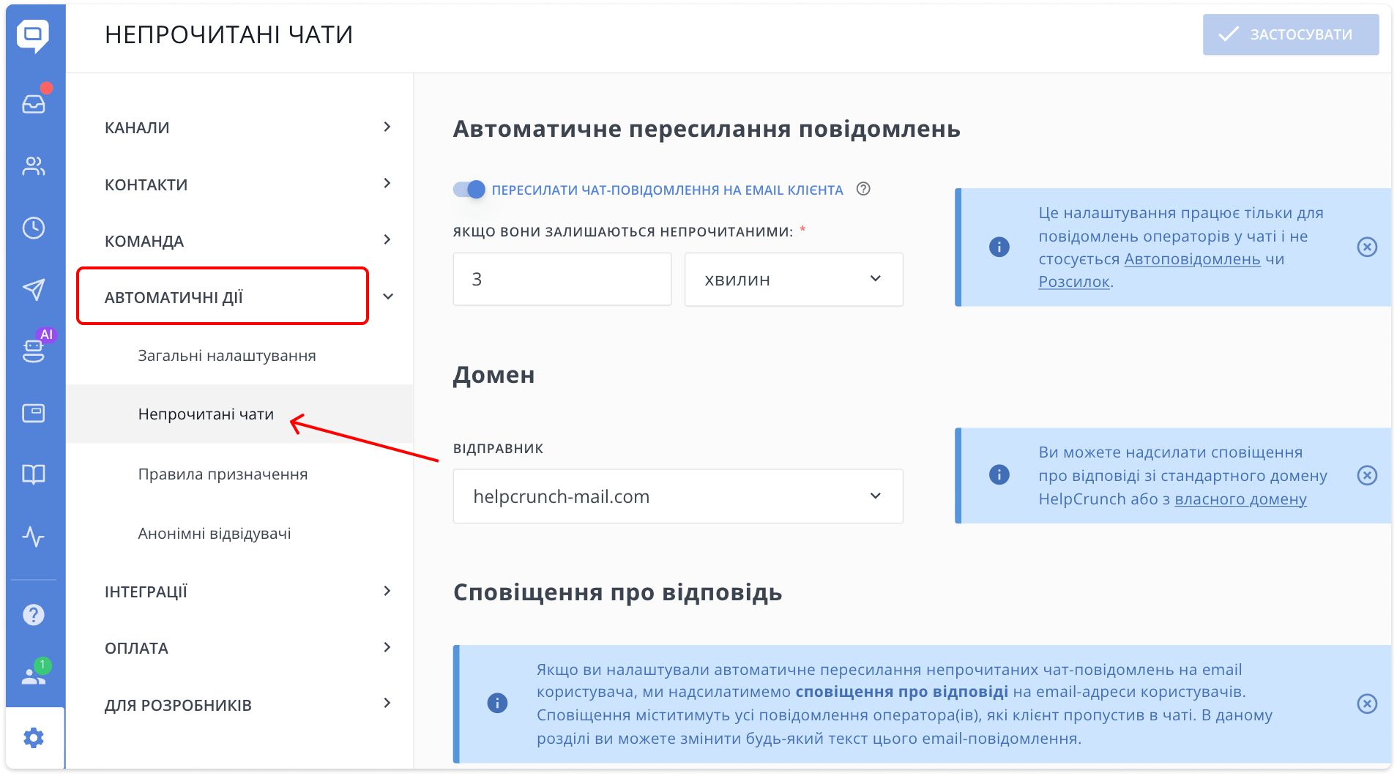
Task: Disable forwarding chat messages to client email
Action: click(469, 189)
